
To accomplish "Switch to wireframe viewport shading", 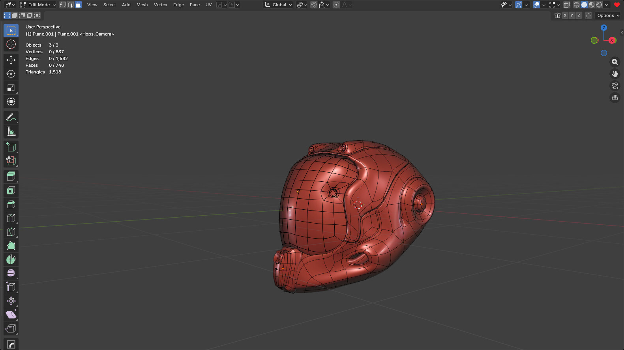I will [x=577, y=5].
